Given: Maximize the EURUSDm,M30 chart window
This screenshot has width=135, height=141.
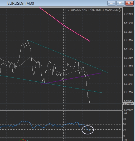Looking at the screenshot, I should pyautogui.click(x=120, y=3).
